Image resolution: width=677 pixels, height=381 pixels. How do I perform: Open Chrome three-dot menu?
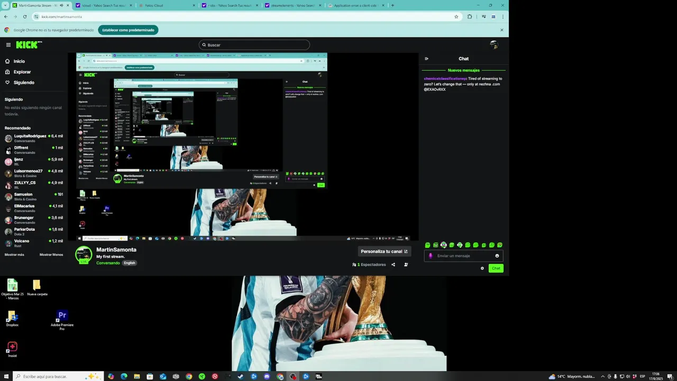tap(502, 16)
